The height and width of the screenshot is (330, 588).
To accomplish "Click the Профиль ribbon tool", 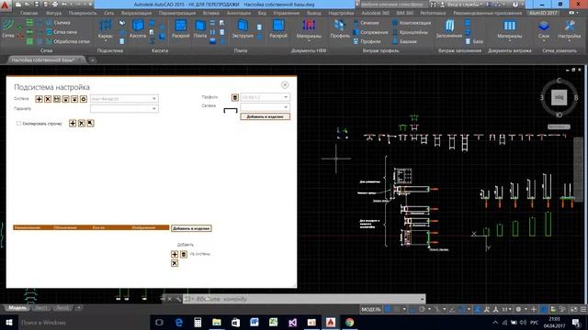I will point(340,28).
